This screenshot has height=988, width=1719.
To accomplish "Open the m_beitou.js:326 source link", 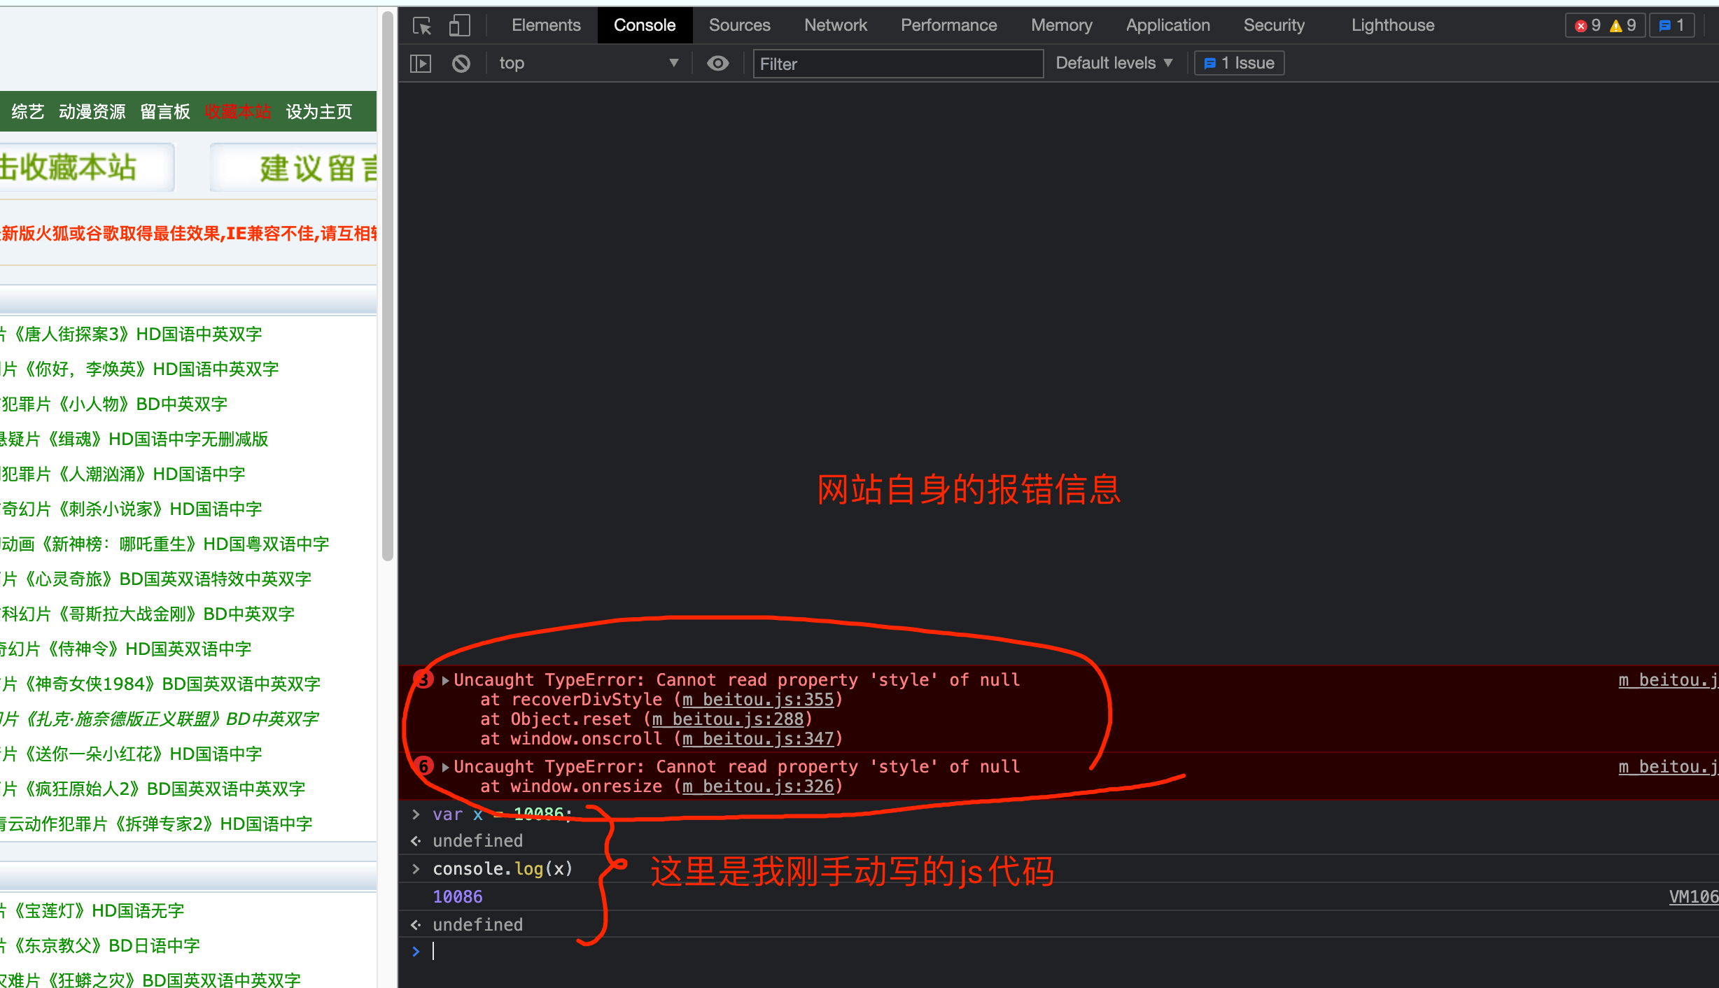I will point(758,786).
